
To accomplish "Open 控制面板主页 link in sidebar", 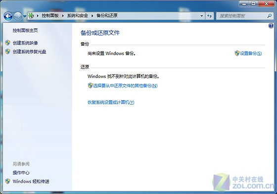I will click(25, 30).
